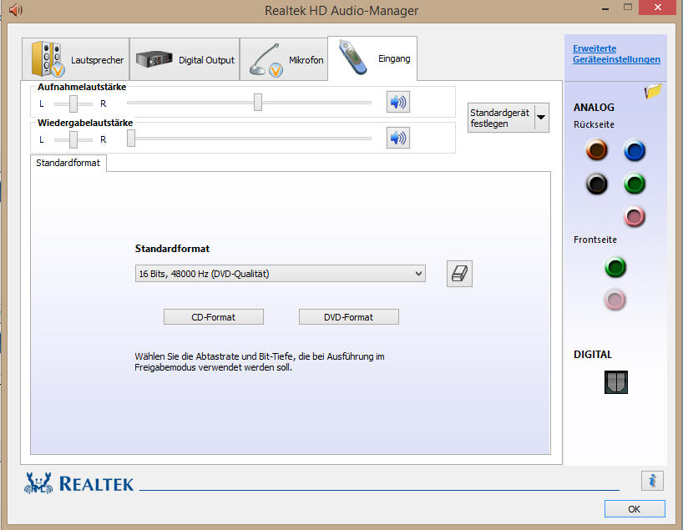This screenshot has width=683, height=530.
Task: Click the 'Frontseite' label
Action: 595,240
